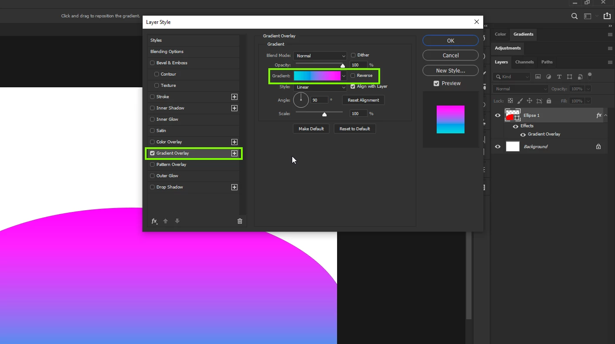Click the Lock all padlock icon
Image resolution: width=615 pixels, height=344 pixels.
(x=549, y=101)
